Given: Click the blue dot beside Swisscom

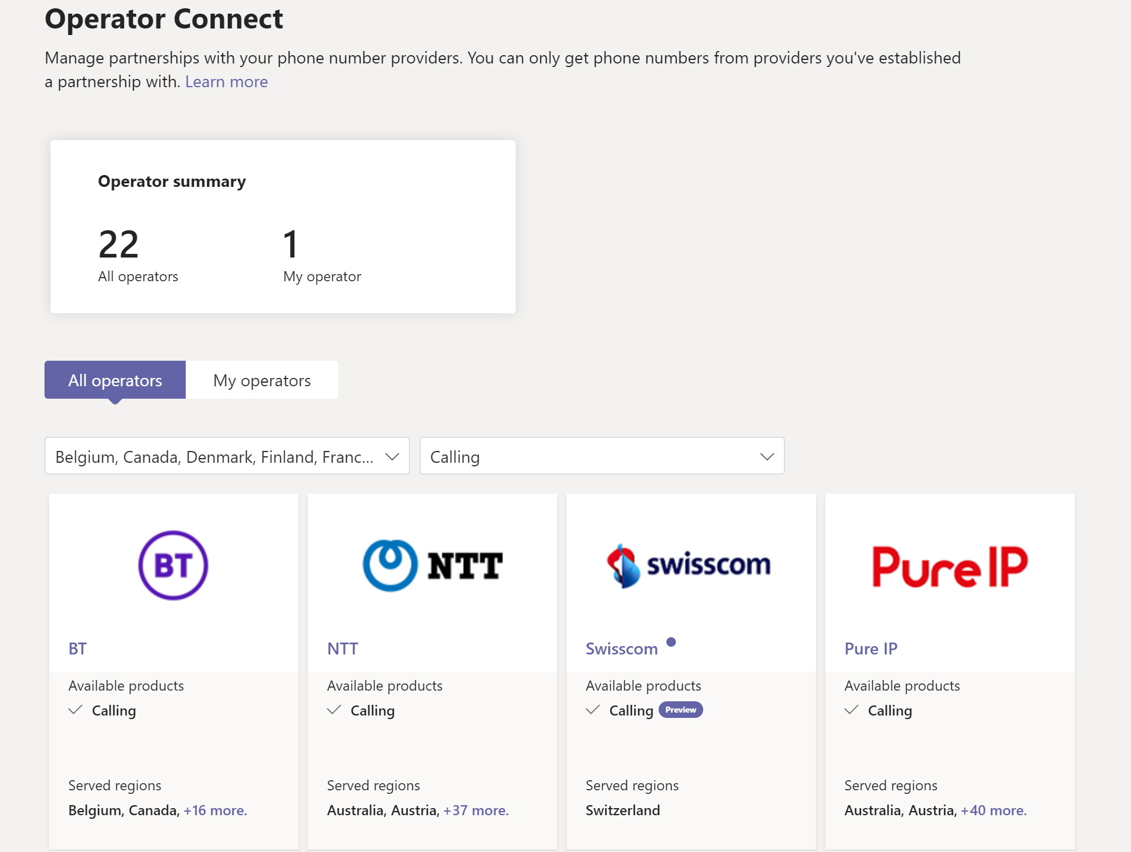Looking at the screenshot, I should point(671,642).
